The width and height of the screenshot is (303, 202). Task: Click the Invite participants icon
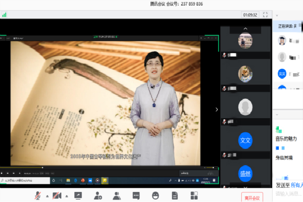(x=97, y=195)
